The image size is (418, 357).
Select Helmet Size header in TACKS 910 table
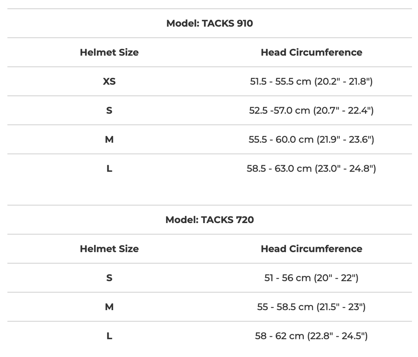(109, 52)
